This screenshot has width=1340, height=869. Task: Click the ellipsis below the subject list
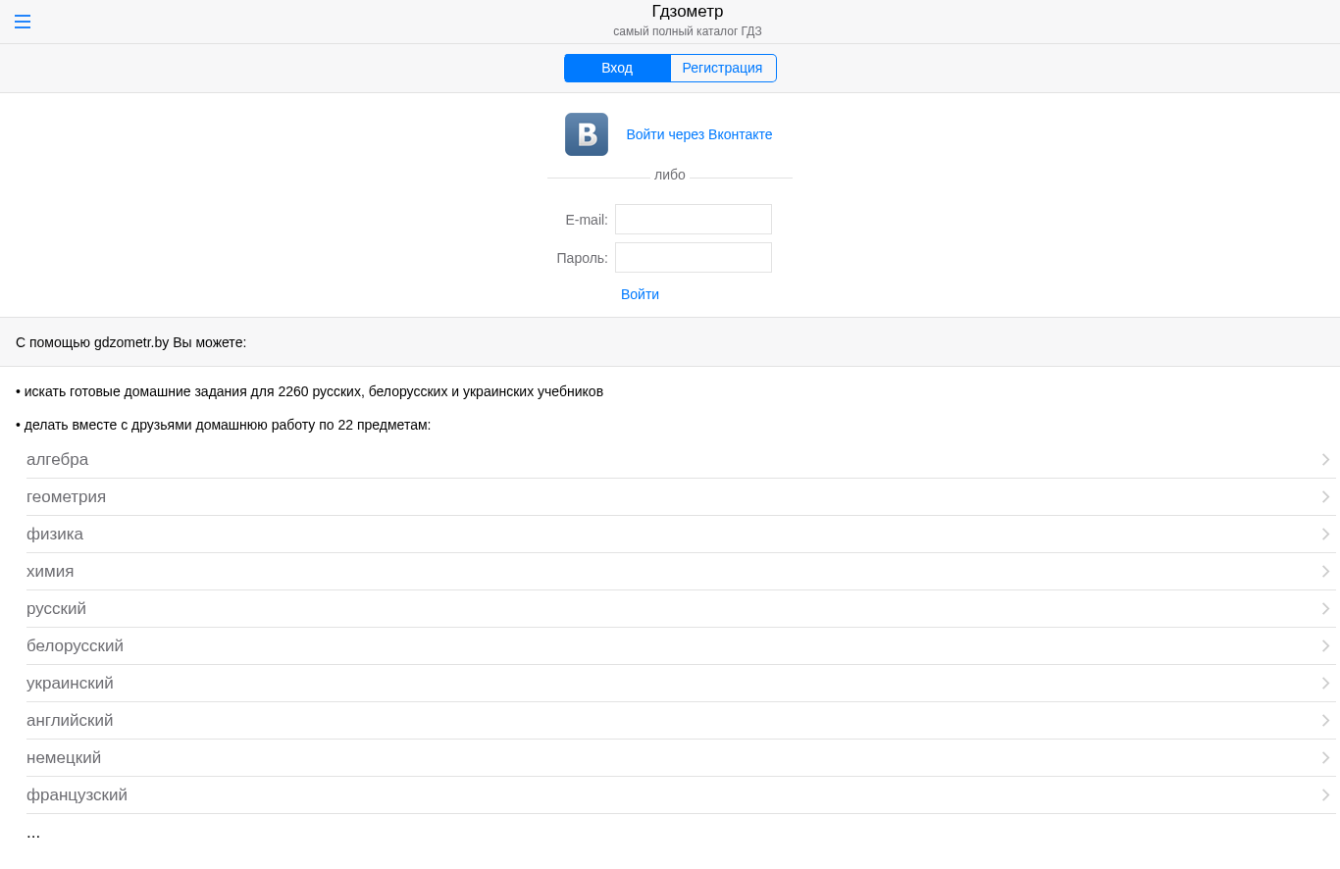[33, 834]
